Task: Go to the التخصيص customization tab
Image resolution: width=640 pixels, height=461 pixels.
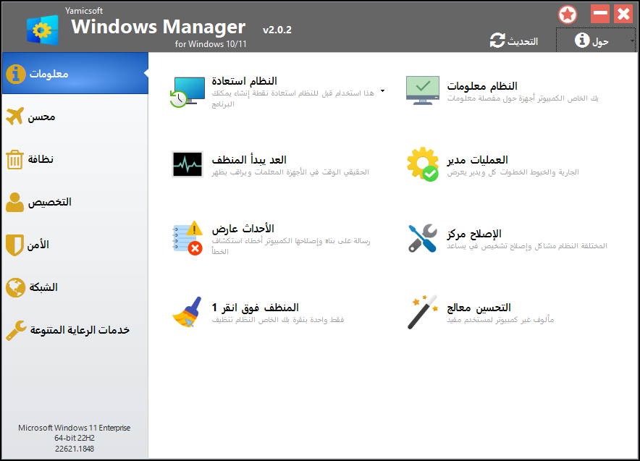Action: tap(75, 202)
